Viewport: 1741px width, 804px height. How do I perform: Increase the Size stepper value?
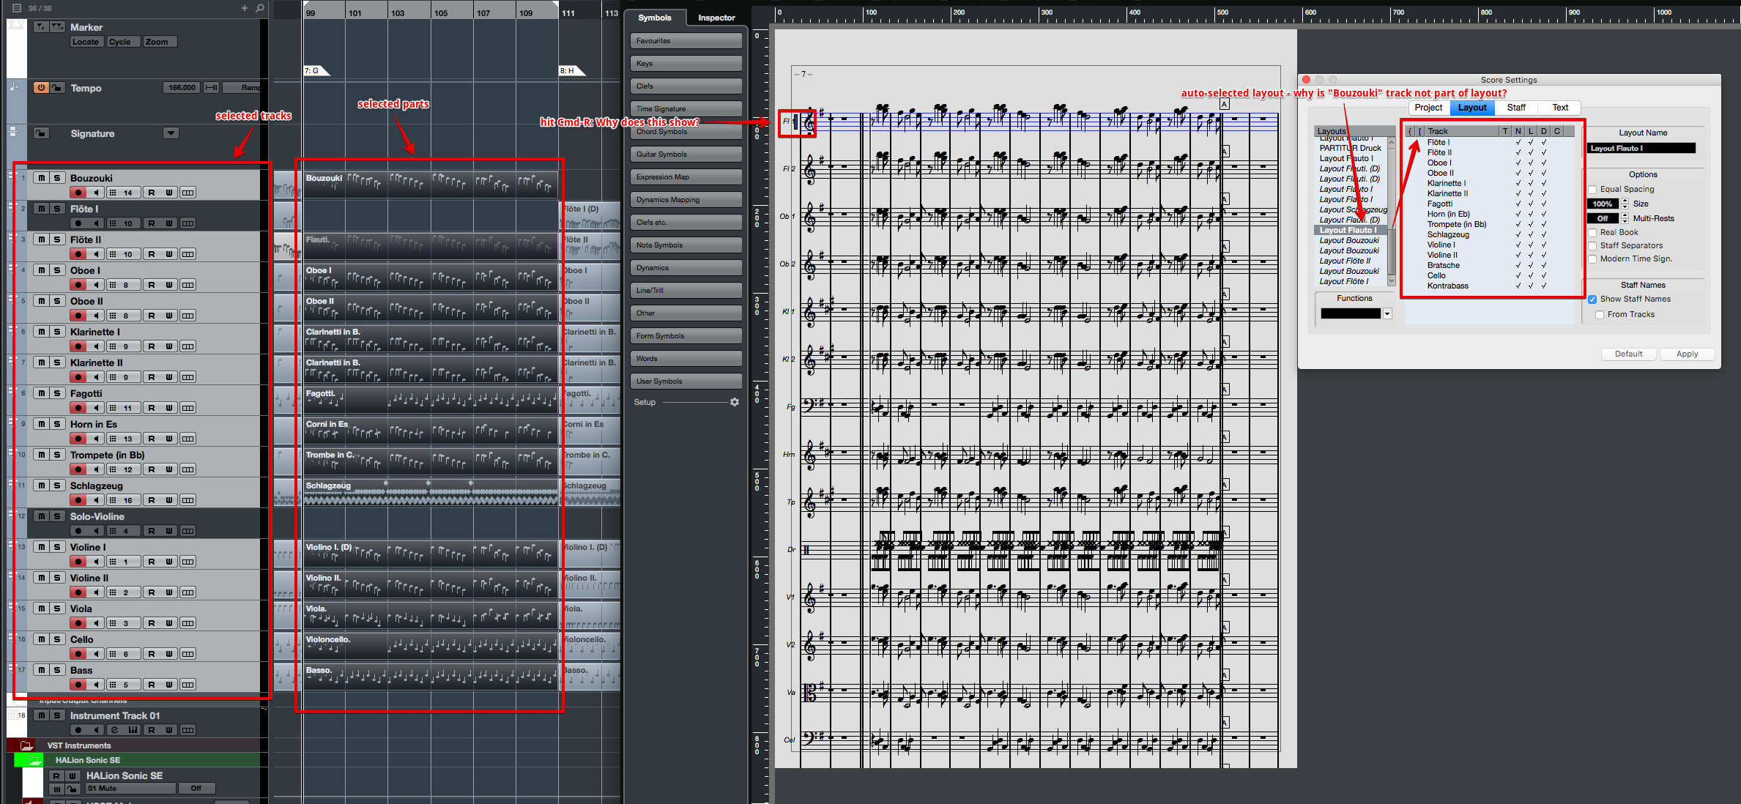tap(1625, 201)
